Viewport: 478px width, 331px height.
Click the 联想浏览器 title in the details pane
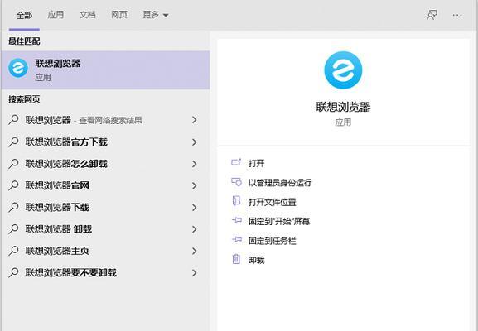[343, 107]
